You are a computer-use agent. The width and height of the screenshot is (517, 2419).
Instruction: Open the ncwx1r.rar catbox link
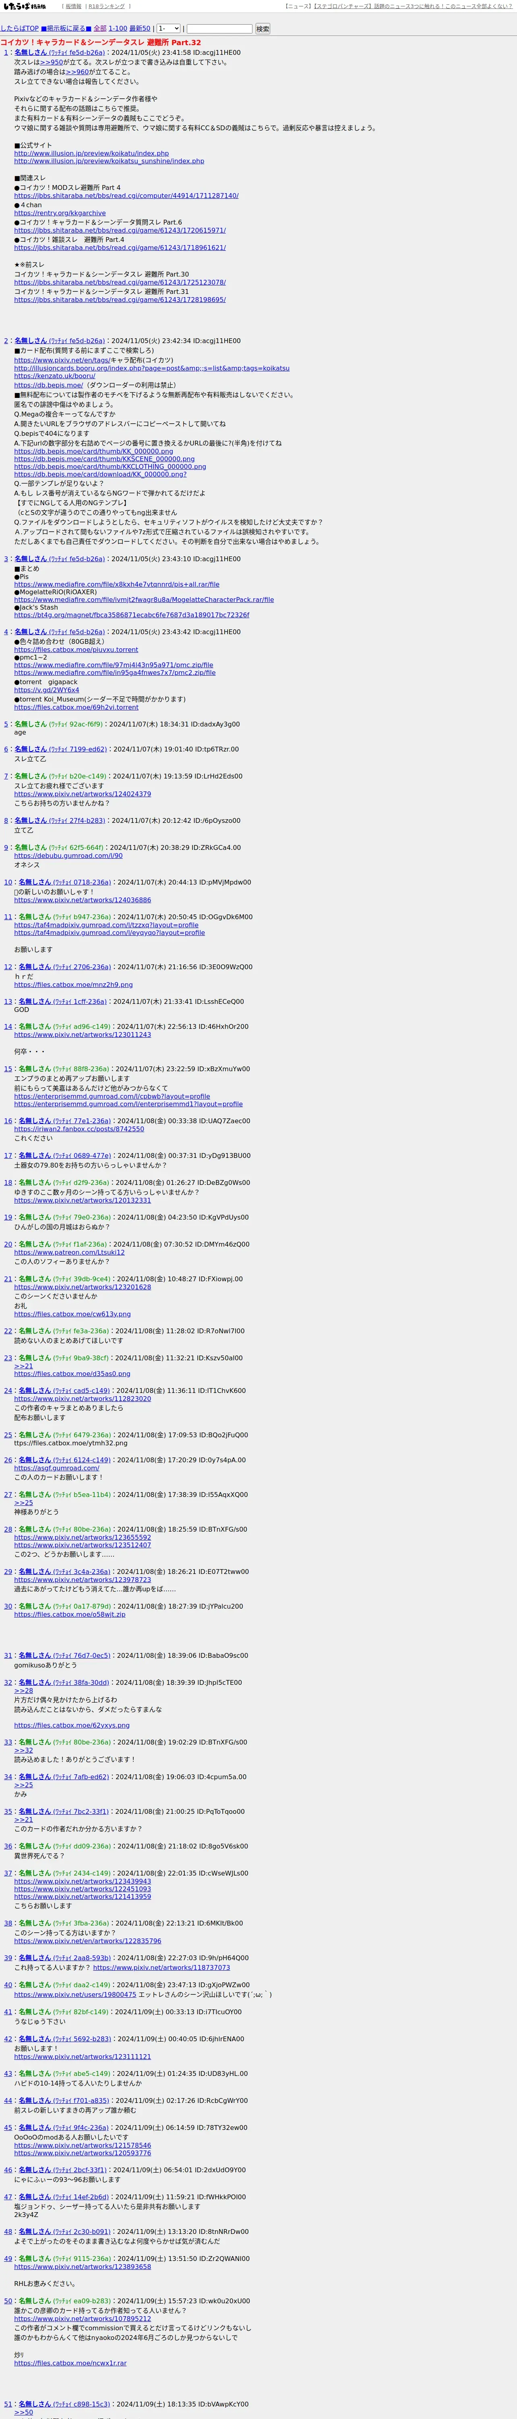70,2364
